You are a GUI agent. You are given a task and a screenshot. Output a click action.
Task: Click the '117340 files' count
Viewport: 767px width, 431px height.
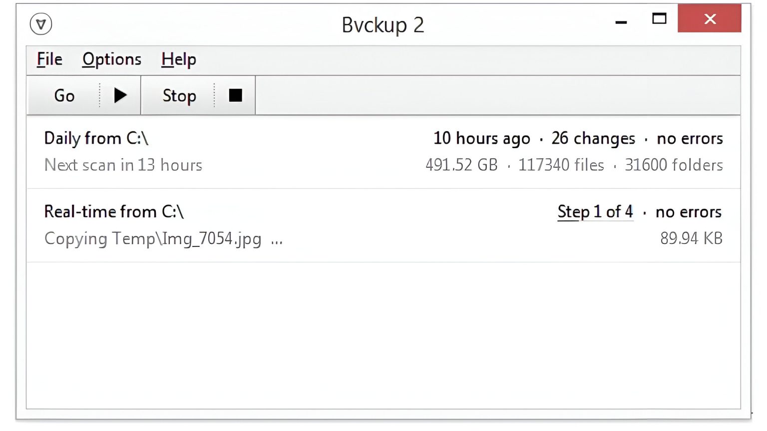561,165
